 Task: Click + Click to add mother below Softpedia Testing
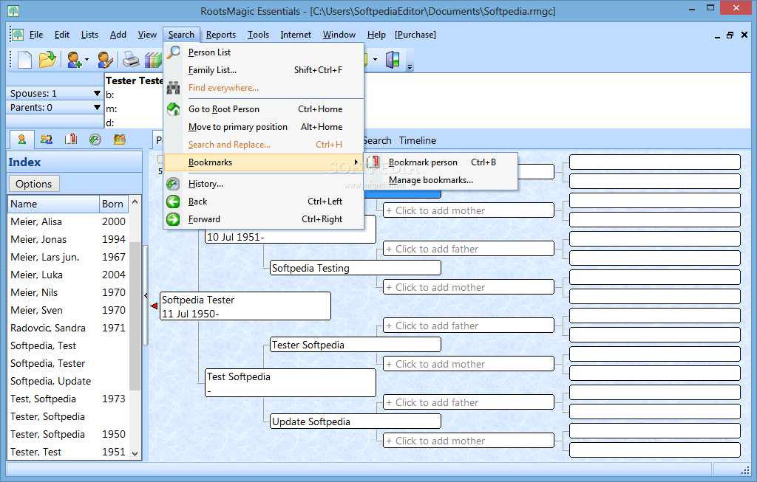point(468,287)
